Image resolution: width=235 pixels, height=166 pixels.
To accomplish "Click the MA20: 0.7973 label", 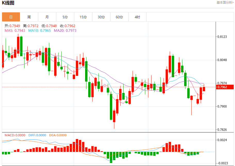I will 65,30.
